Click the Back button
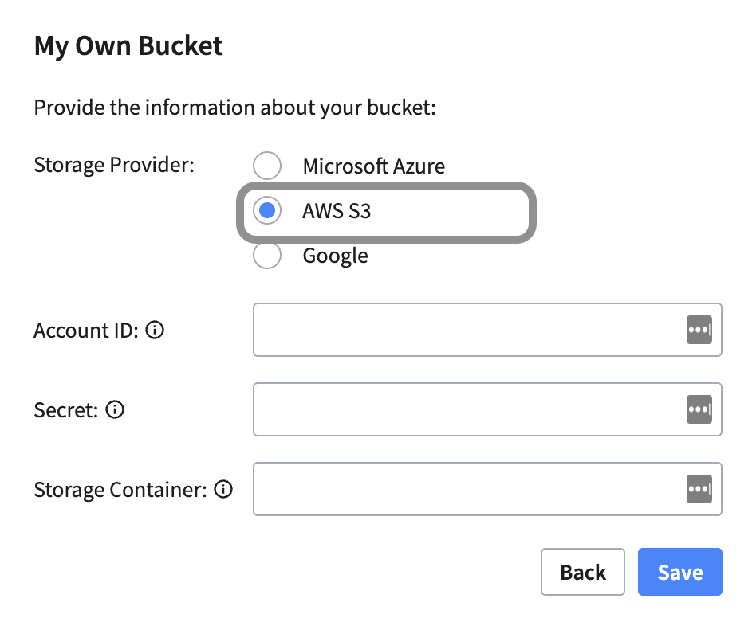756x626 pixels. tap(583, 572)
